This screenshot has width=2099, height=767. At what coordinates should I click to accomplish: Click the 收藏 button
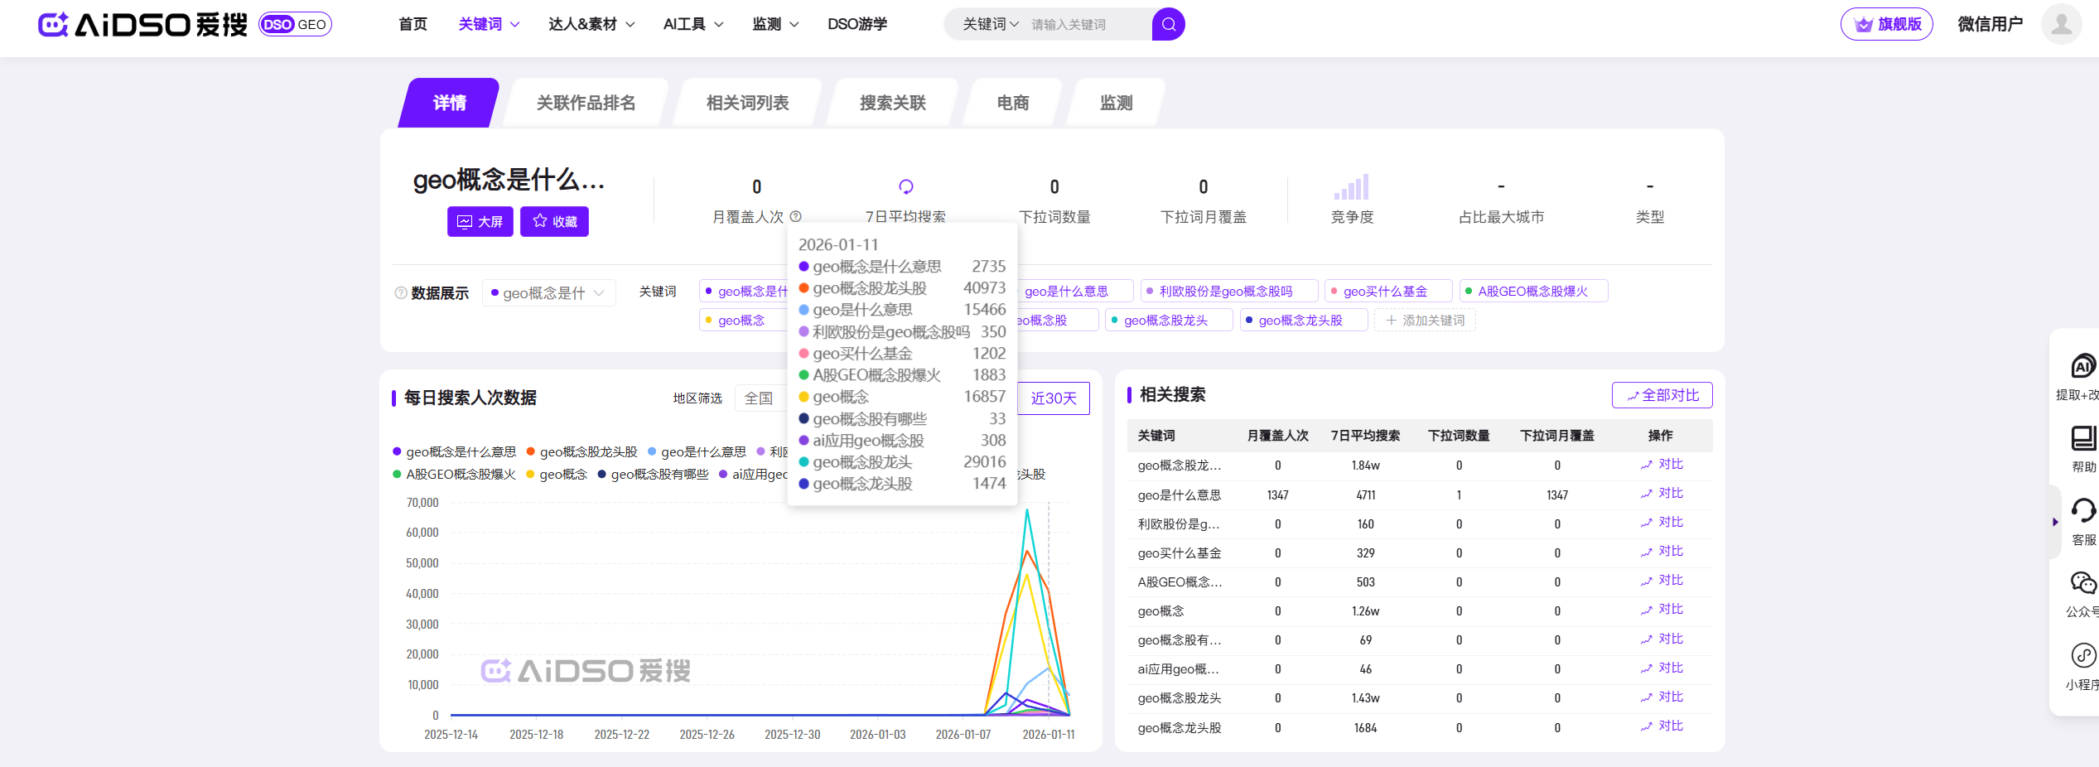tap(554, 222)
